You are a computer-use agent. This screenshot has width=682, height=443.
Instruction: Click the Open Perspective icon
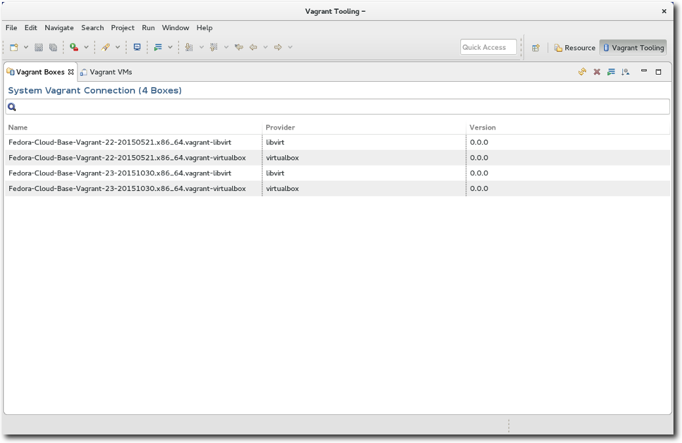pyautogui.click(x=536, y=48)
